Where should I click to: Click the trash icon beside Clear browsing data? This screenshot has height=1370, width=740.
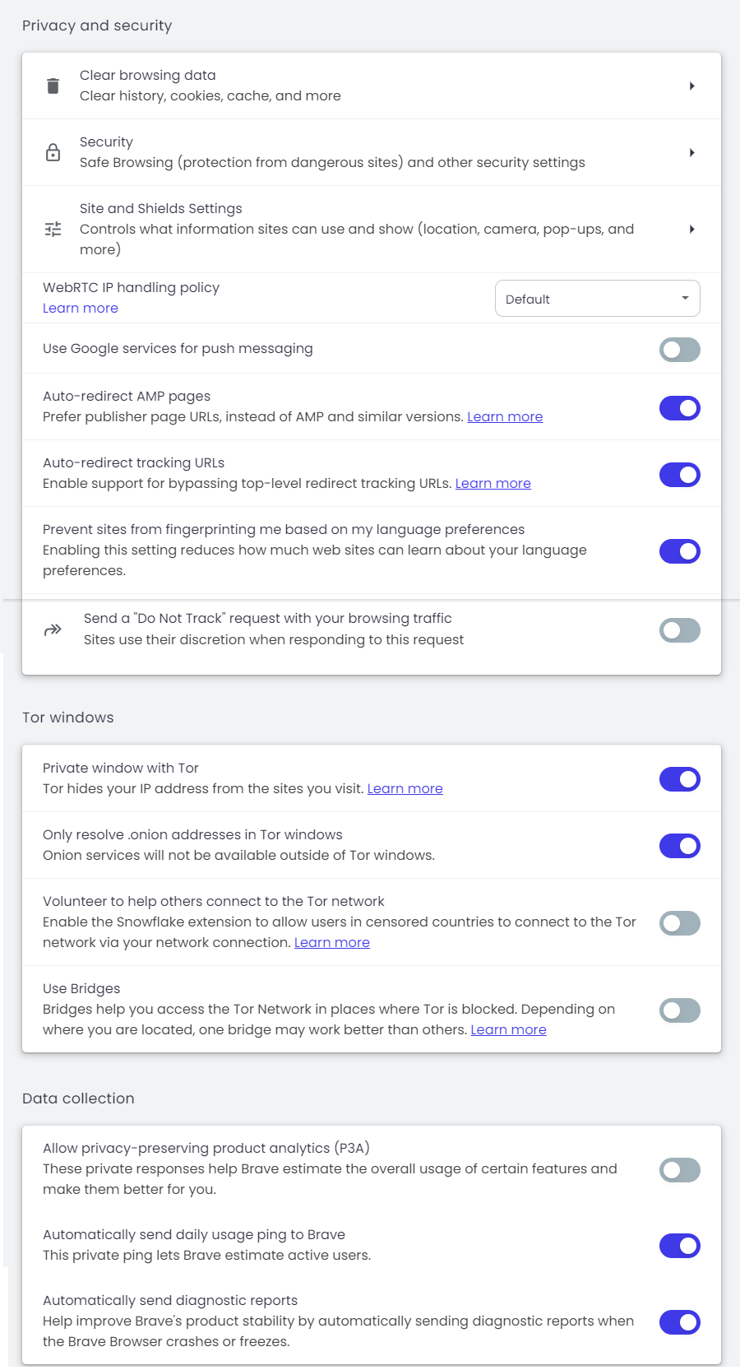coord(53,86)
